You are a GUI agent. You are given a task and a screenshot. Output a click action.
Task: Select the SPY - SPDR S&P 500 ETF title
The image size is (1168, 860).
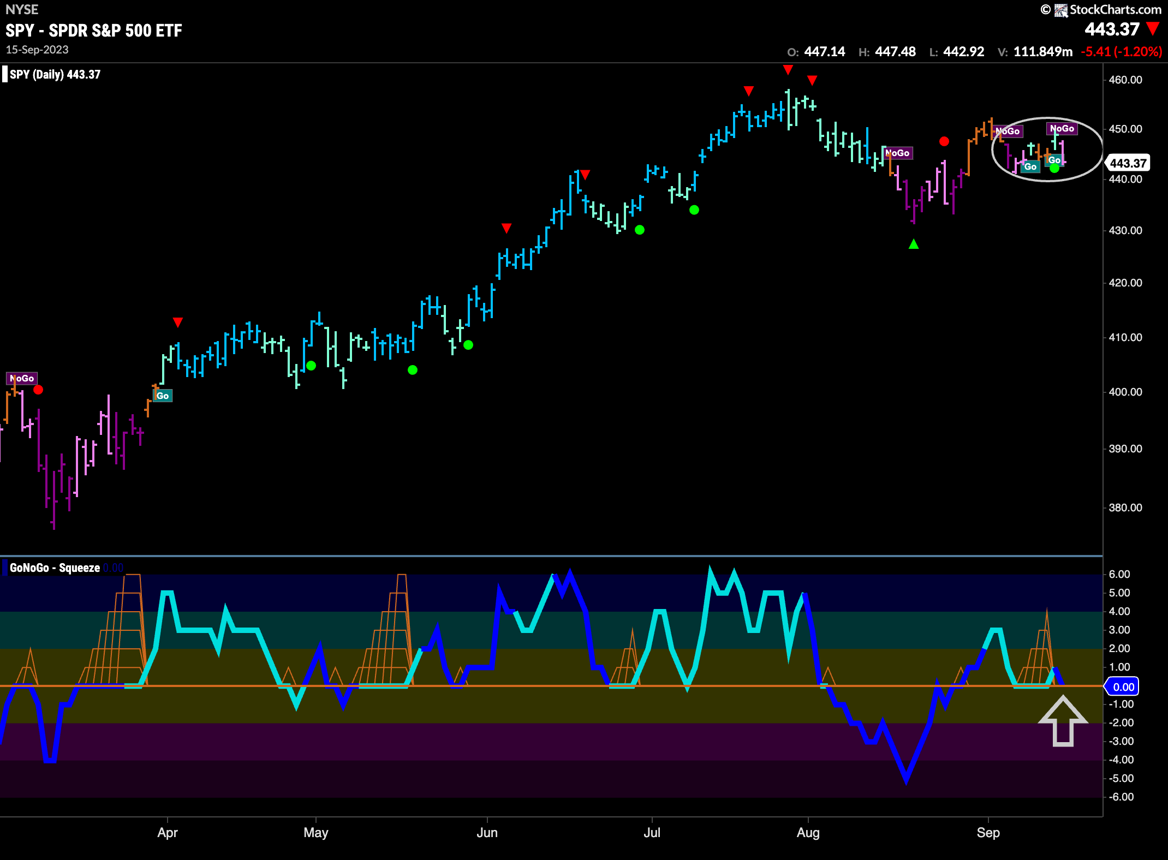tap(94, 31)
